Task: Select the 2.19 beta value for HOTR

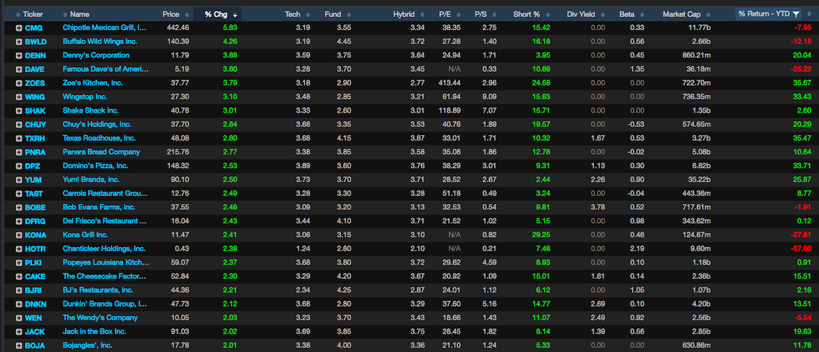Action: click(637, 248)
